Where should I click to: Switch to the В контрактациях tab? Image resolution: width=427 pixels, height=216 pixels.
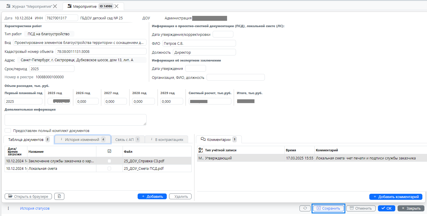(x=166, y=139)
